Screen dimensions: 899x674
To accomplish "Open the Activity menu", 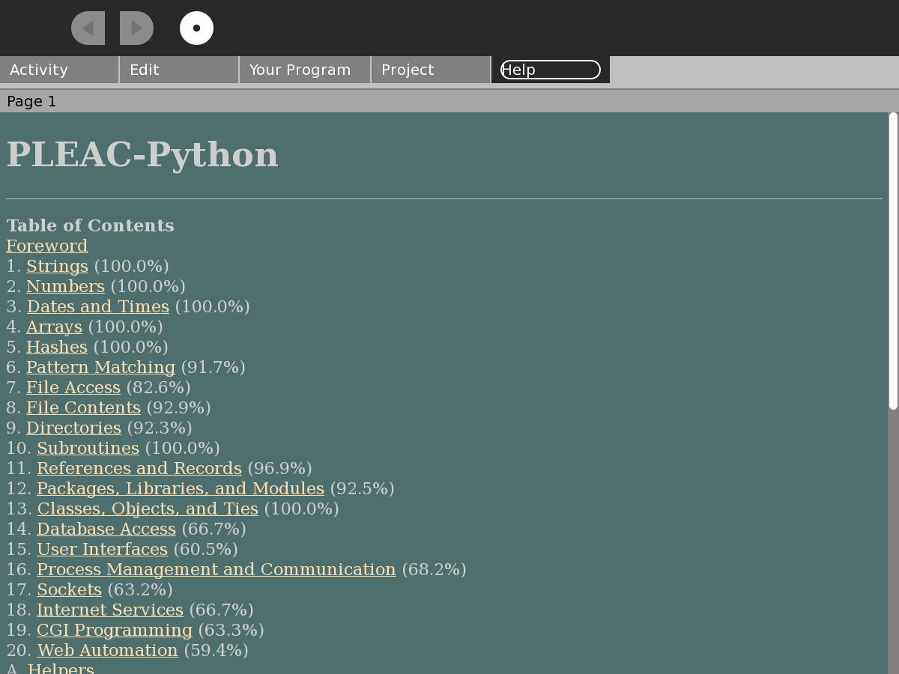I will click(59, 70).
